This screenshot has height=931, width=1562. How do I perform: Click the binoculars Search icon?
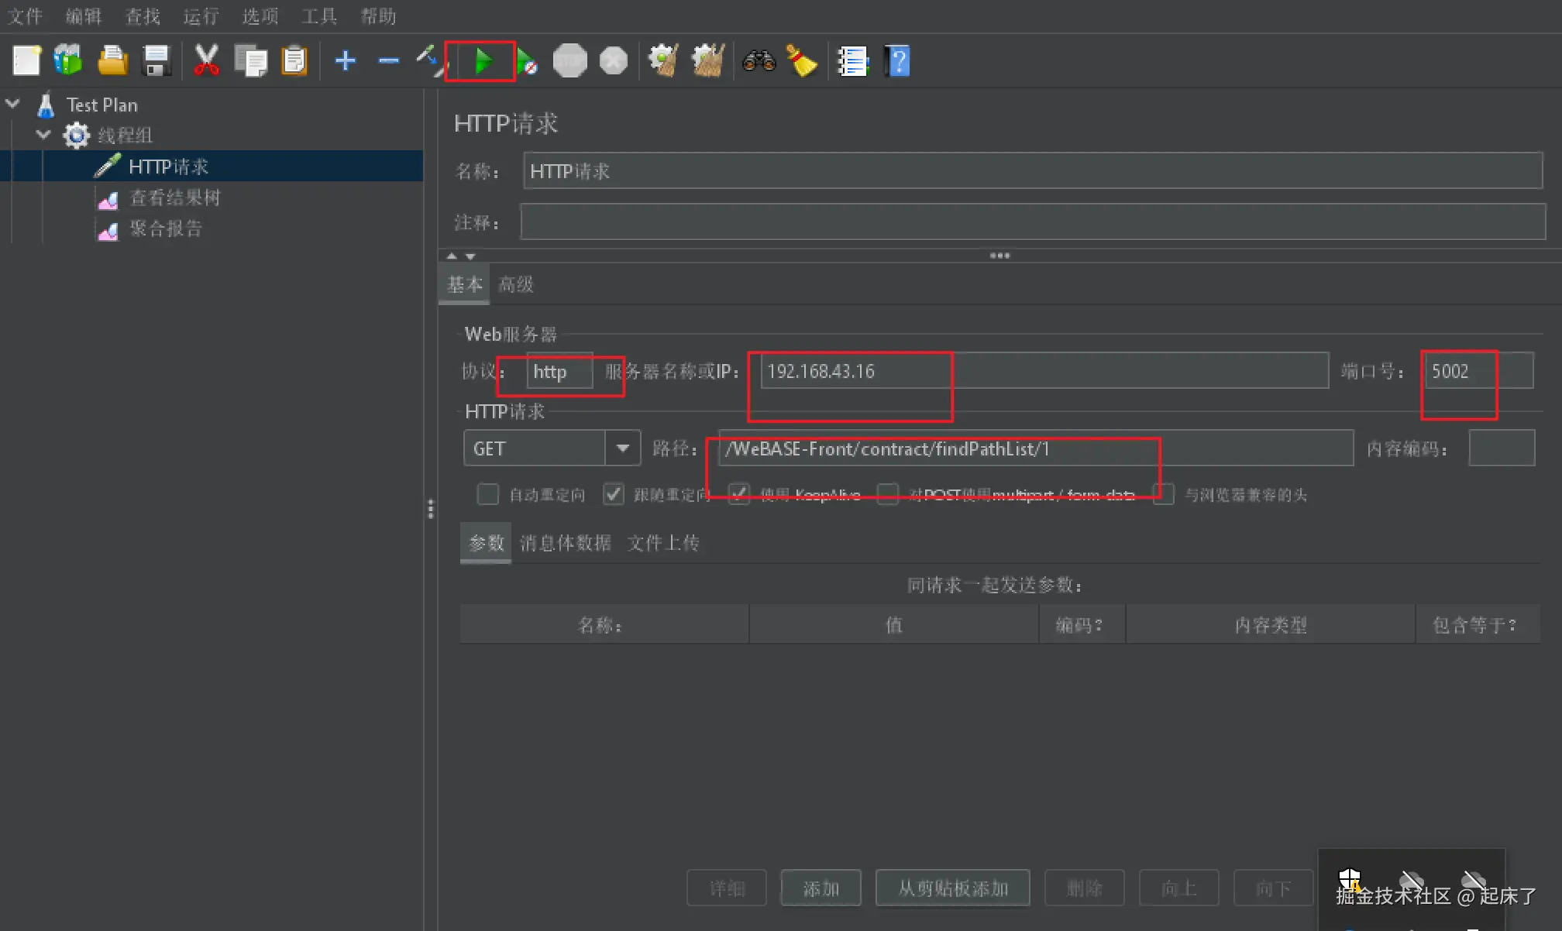[x=759, y=60]
